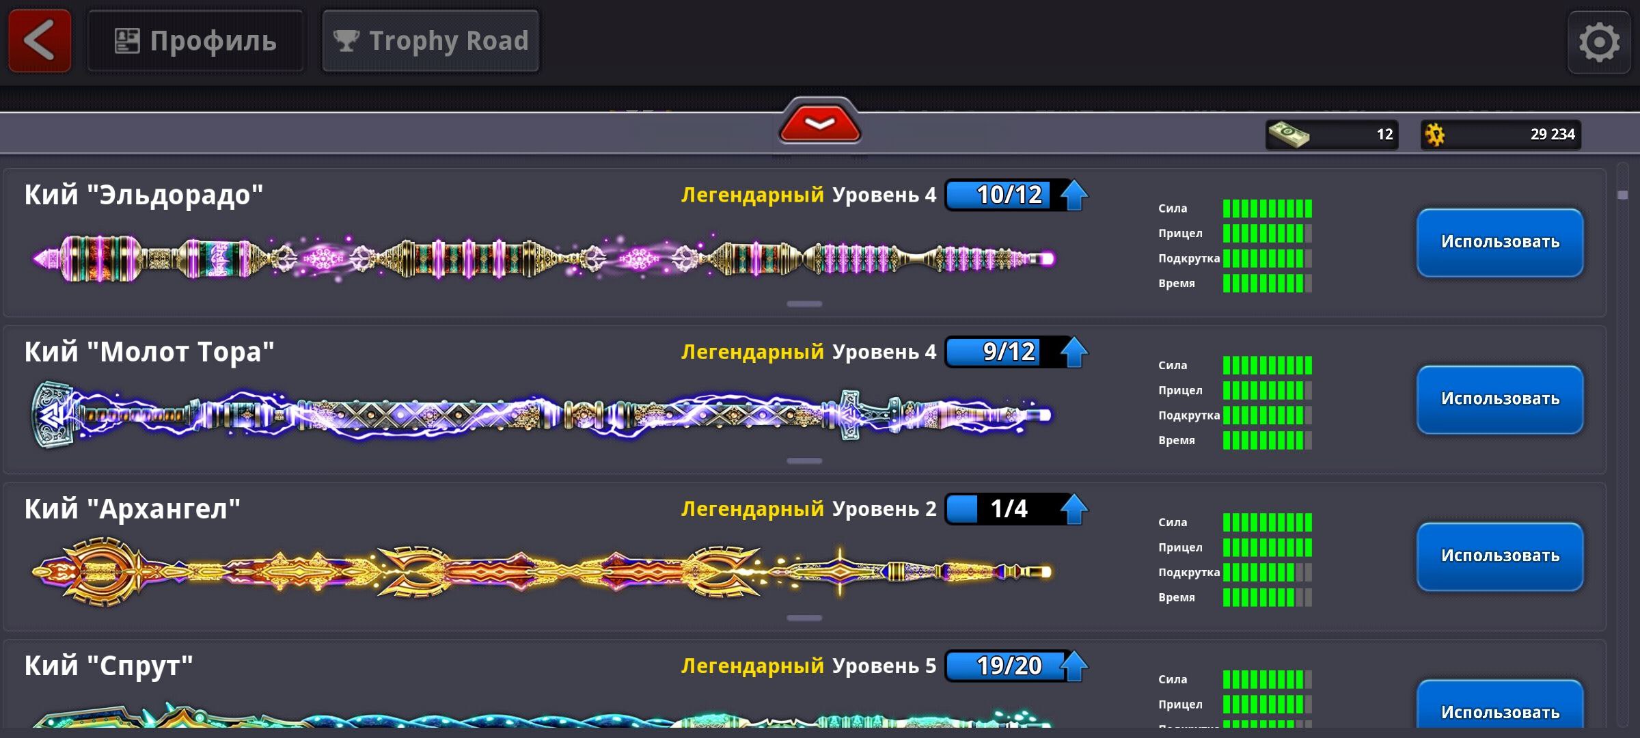This screenshot has height=738, width=1640.
Task: Expand details handle under Молот Тора cue
Action: tap(804, 461)
